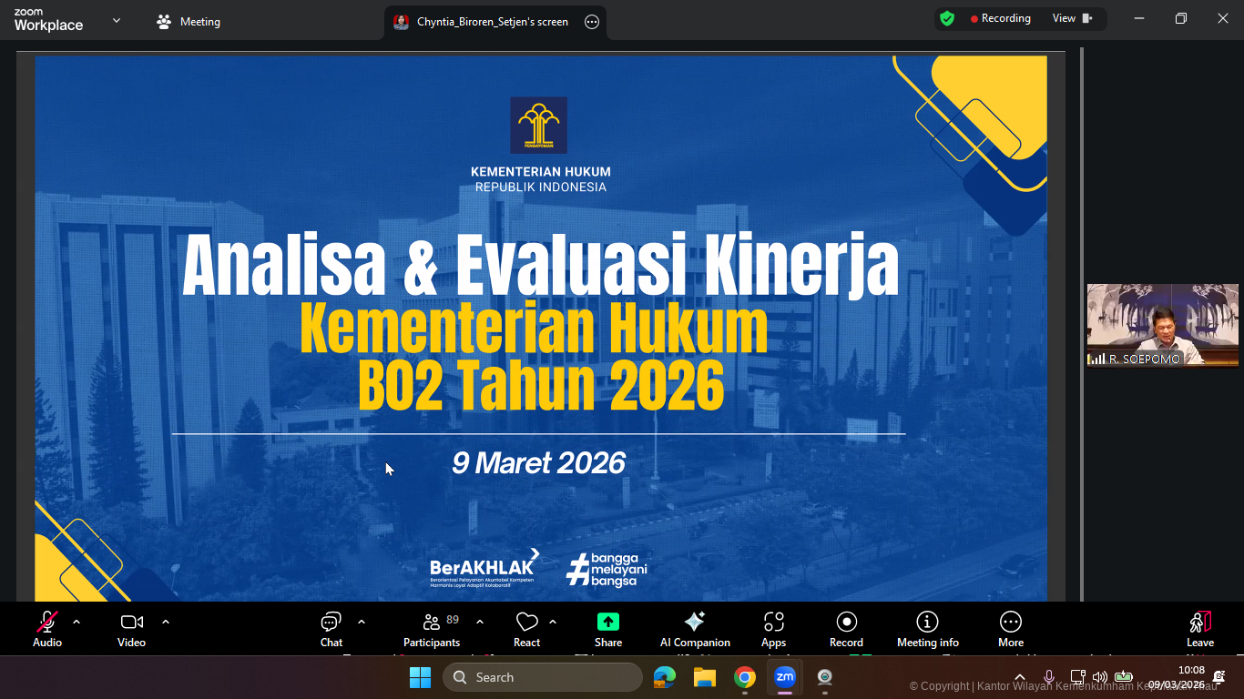Unmute the Audio microphone
This screenshot has width=1244, height=699.
point(46,629)
